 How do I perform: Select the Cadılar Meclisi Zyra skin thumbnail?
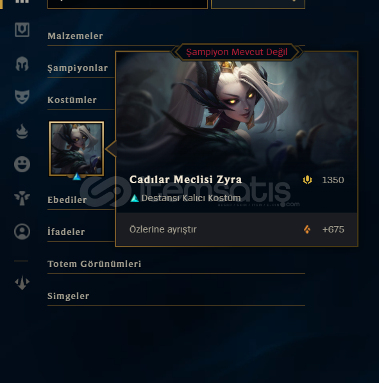click(76, 149)
